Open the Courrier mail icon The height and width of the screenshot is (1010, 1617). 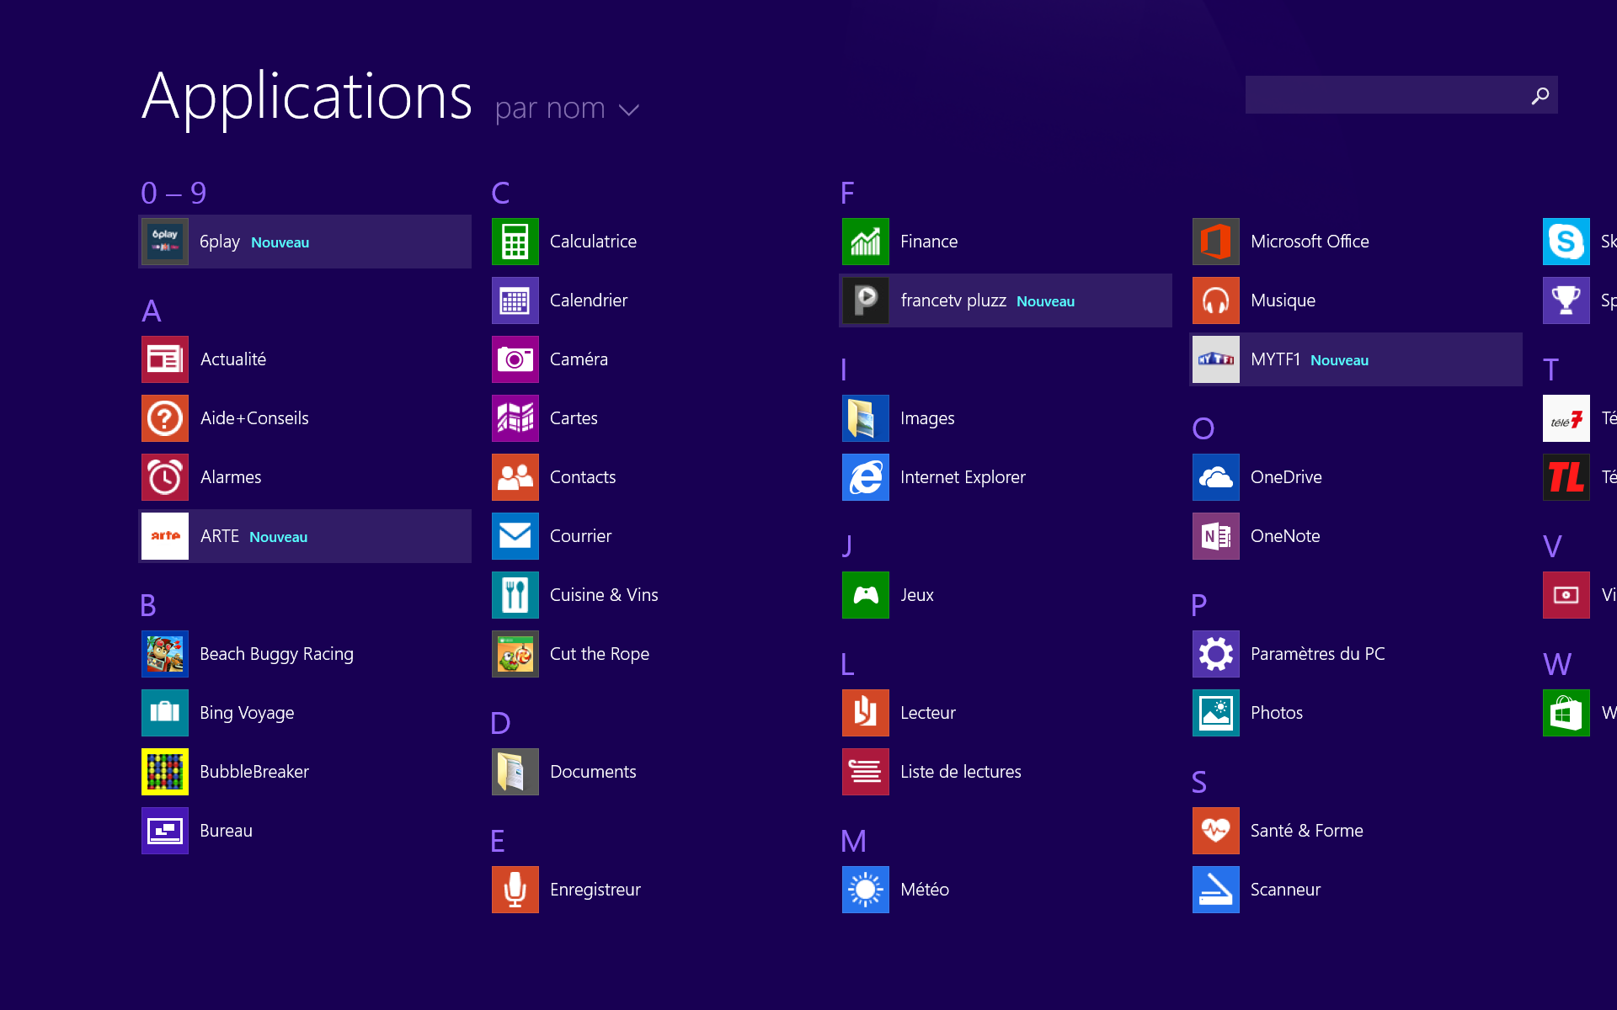coord(515,536)
